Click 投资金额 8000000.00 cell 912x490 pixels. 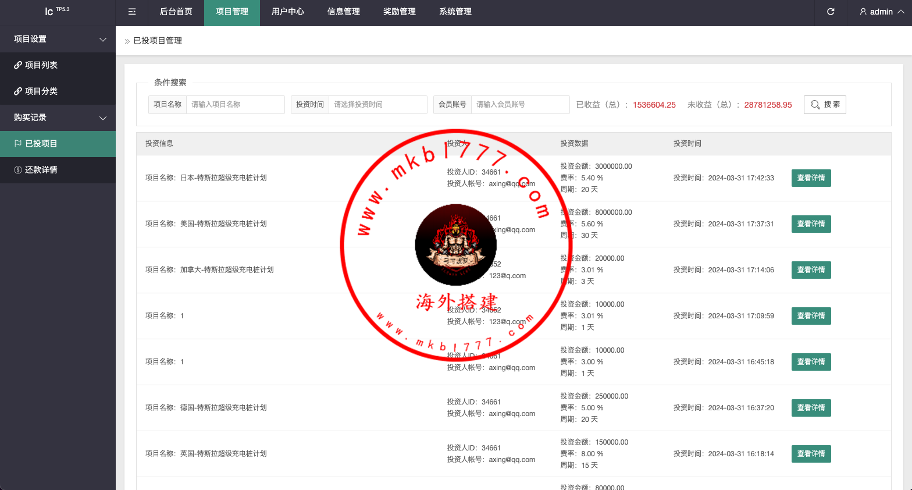(596, 212)
